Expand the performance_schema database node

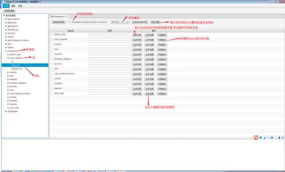[6, 40]
